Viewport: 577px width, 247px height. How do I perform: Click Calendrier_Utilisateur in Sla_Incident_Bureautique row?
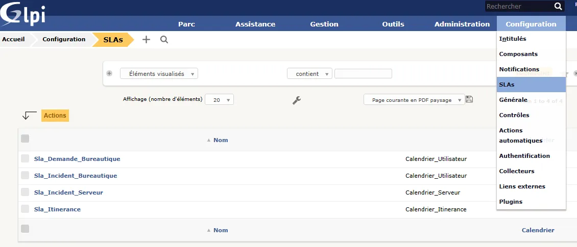[436, 176]
